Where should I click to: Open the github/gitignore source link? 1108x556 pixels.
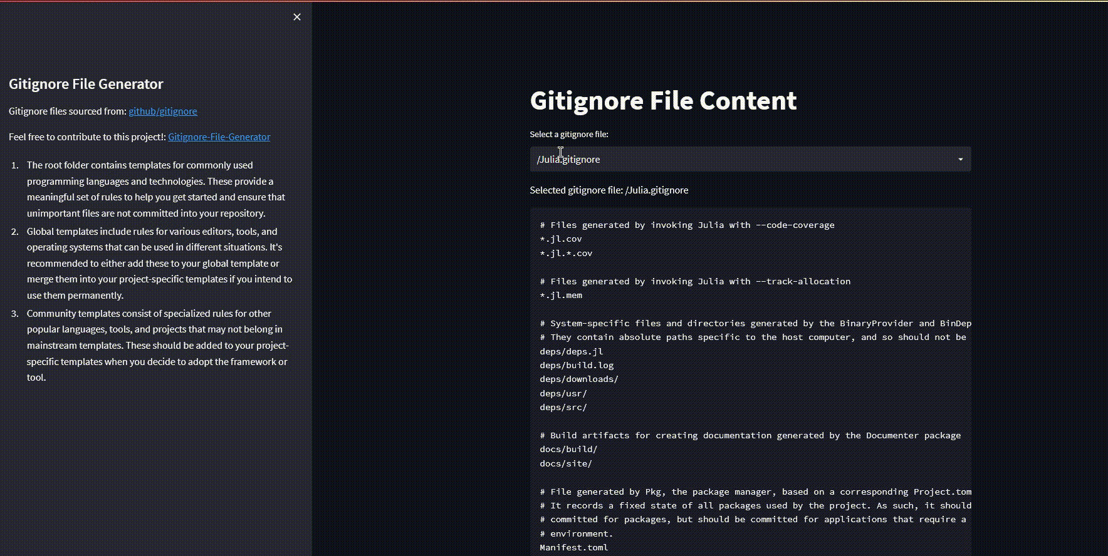click(162, 111)
